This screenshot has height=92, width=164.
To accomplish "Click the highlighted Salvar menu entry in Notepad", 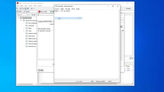I will (68, 18).
